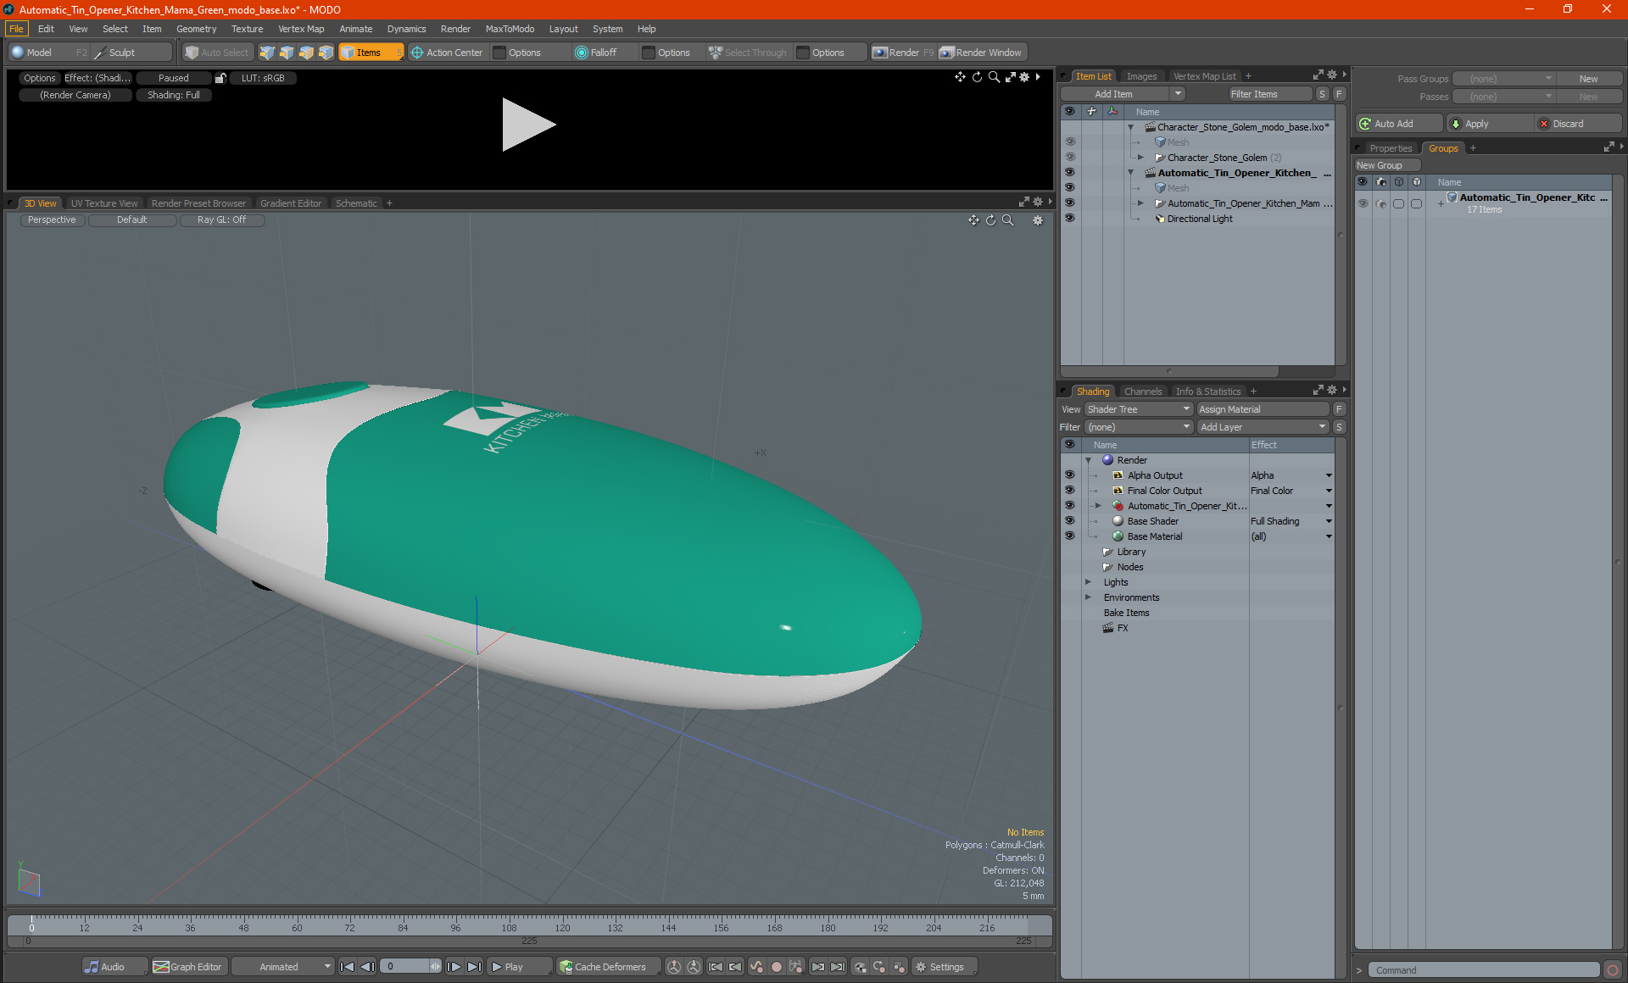Screen dimensions: 1628x983
Task: Expand Environments in Shader Tree
Action: point(1089,597)
